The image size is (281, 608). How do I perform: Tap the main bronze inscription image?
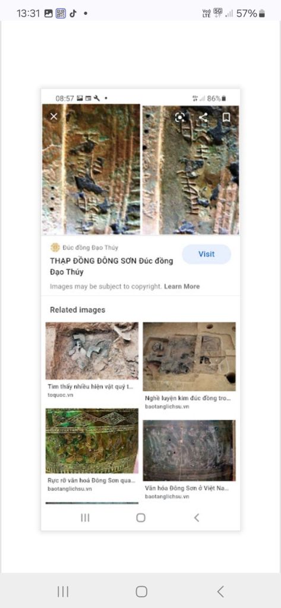tap(140, 169)
